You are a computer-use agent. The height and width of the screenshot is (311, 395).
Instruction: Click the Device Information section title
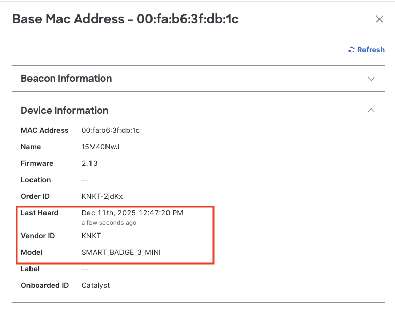[x=65, y=111]
